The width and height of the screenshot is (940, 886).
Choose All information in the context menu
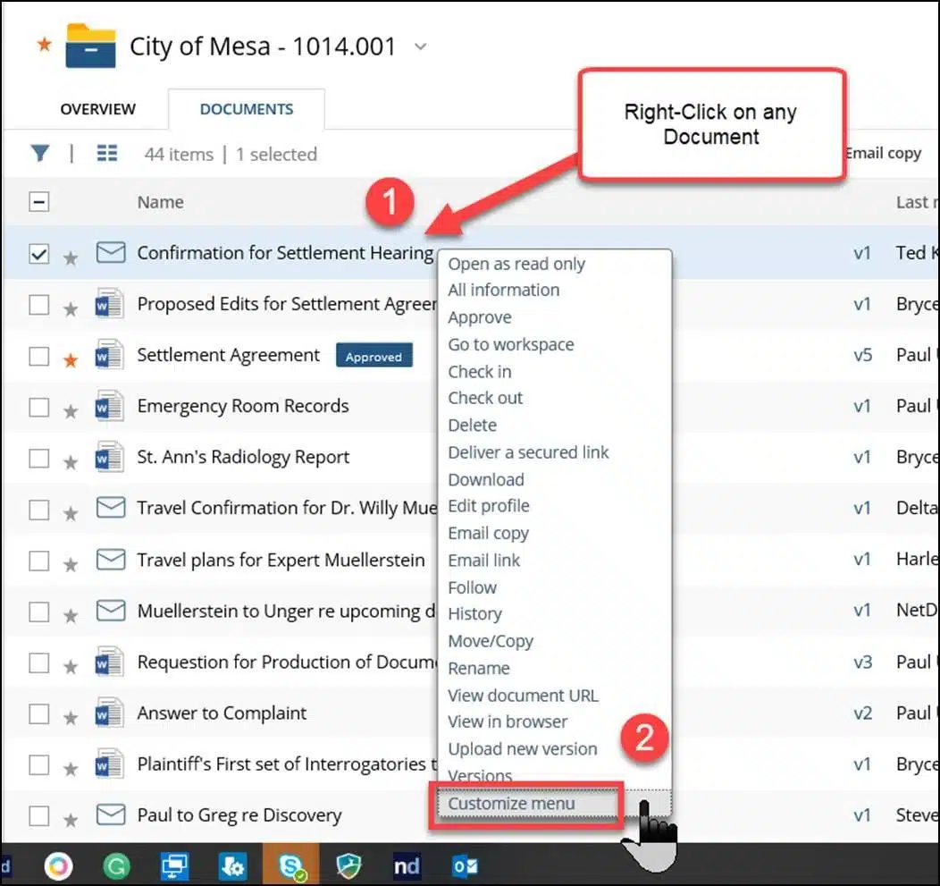tap(504, 290)
